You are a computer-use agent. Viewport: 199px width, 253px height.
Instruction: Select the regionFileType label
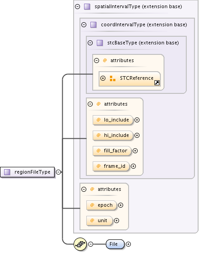32,172
